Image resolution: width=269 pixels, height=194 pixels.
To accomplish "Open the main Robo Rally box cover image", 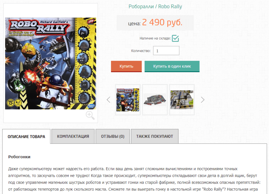I will pos(51,63).
